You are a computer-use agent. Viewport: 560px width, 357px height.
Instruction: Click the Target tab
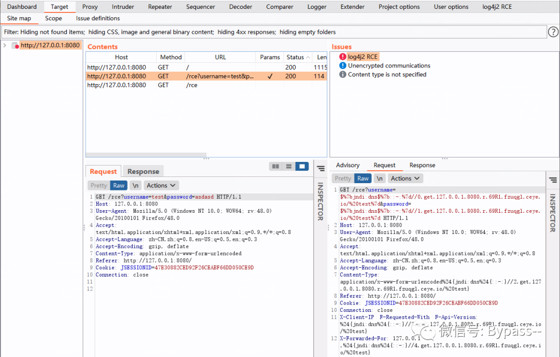tap(59, 7)
